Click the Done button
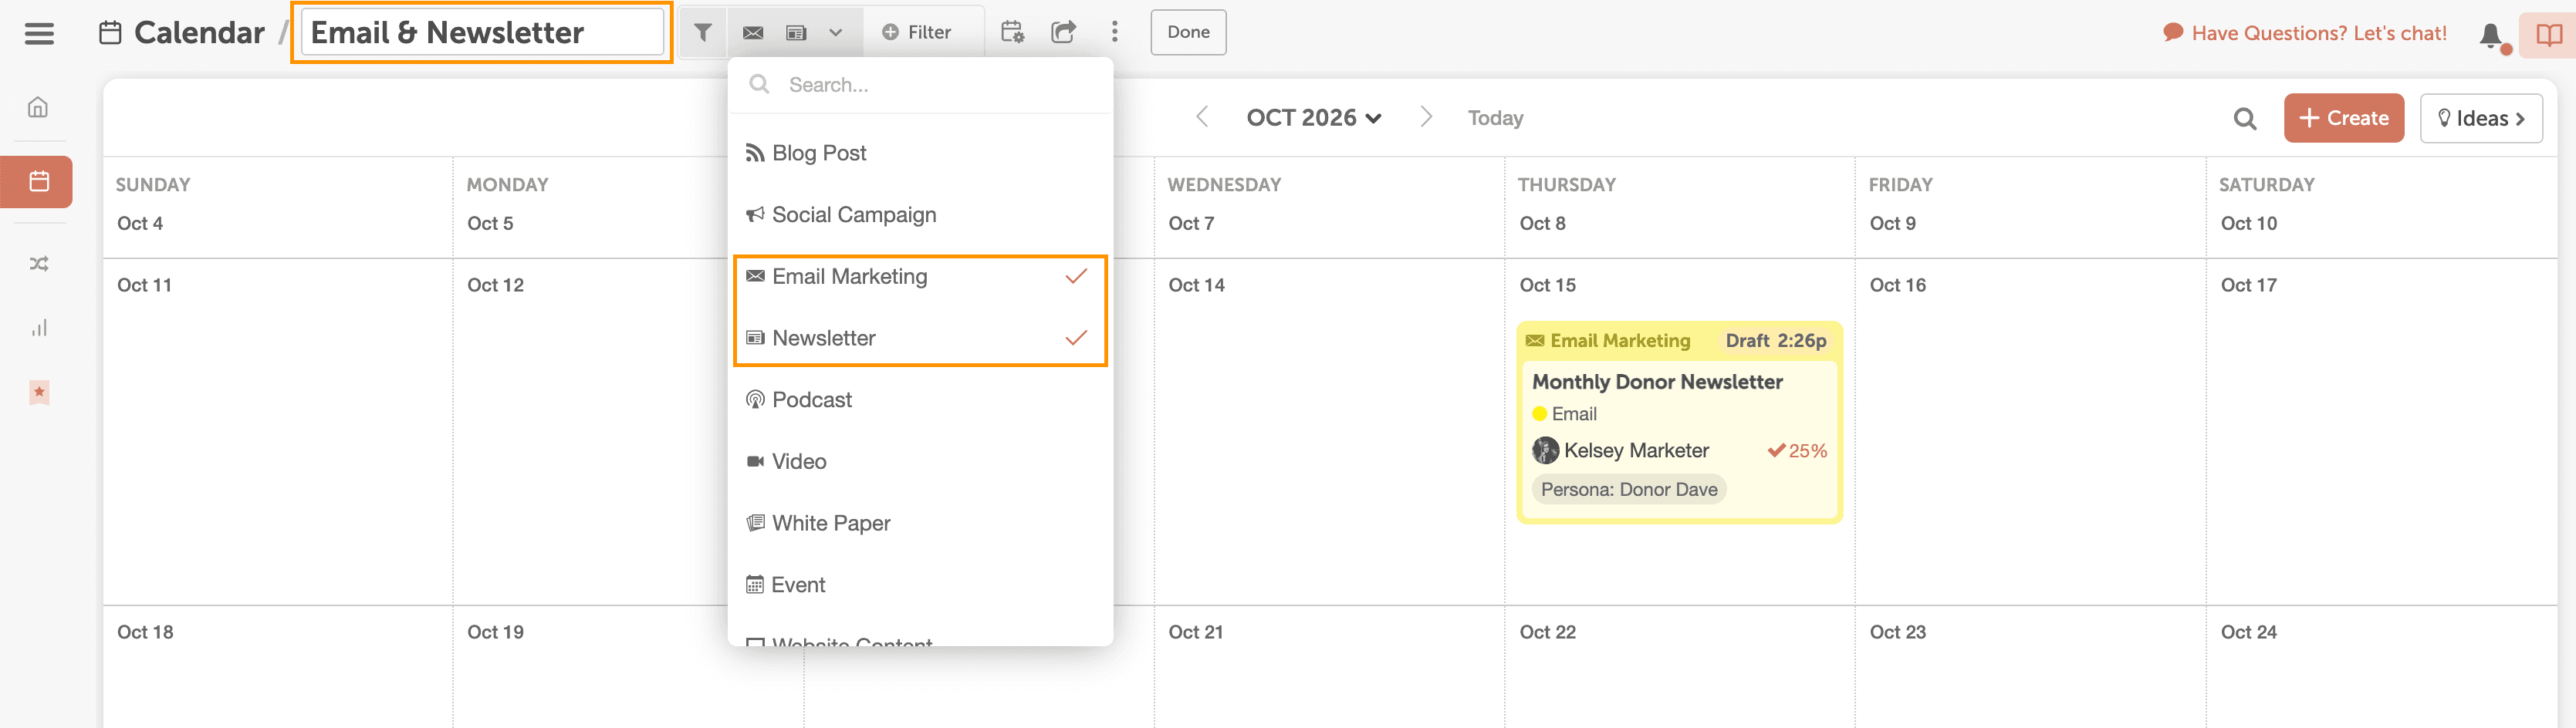This screenshot has height=728, width=2576. click(1187, 32)
